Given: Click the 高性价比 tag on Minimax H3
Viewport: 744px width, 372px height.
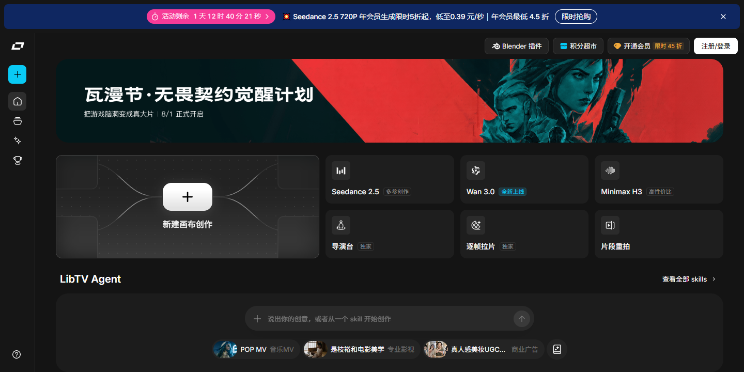Looking at the screenshot, I should coord(660,192).
